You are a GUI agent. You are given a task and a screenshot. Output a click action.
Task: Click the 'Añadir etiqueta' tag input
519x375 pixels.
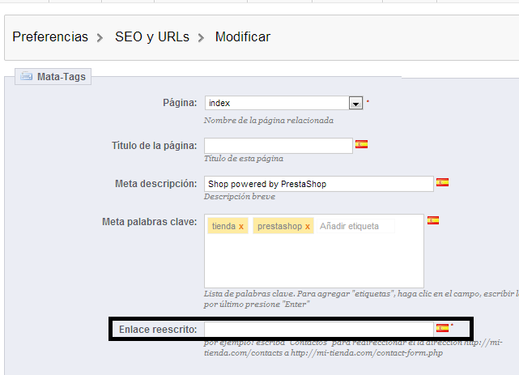click(x=355, y=226)
